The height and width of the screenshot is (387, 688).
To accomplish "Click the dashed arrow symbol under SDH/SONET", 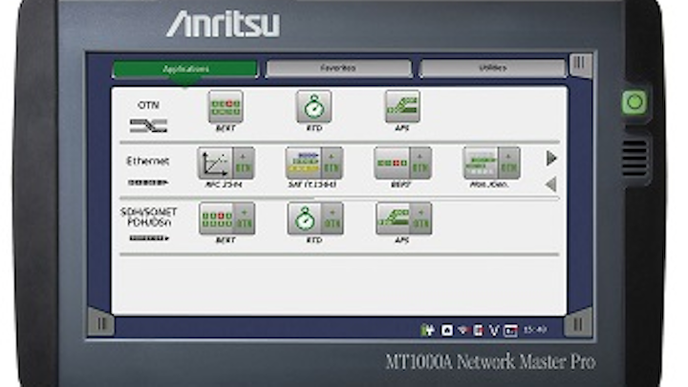I will 149,238.
